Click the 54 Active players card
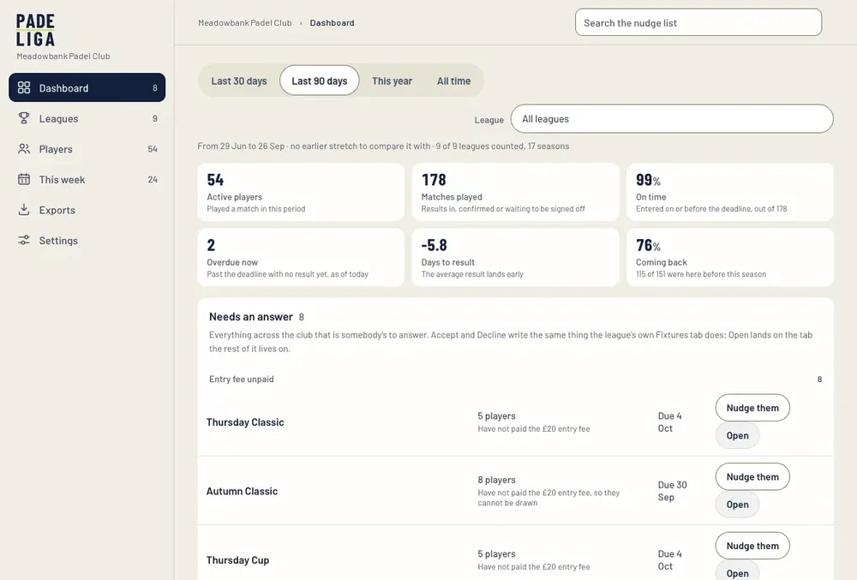 coord(301,192)
